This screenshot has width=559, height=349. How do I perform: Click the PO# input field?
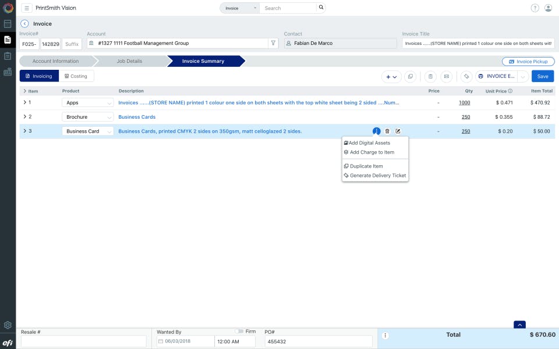[x=318, y=341]
